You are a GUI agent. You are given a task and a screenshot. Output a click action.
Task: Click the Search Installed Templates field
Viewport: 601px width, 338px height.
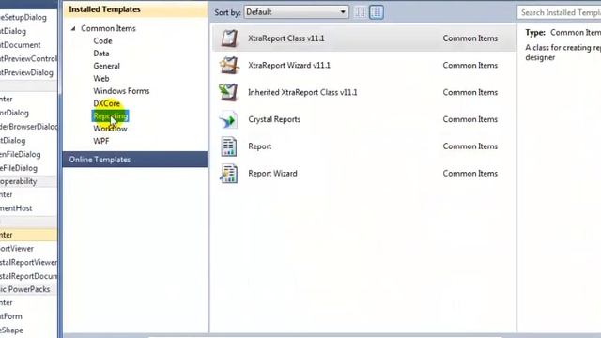pos(559,12)
